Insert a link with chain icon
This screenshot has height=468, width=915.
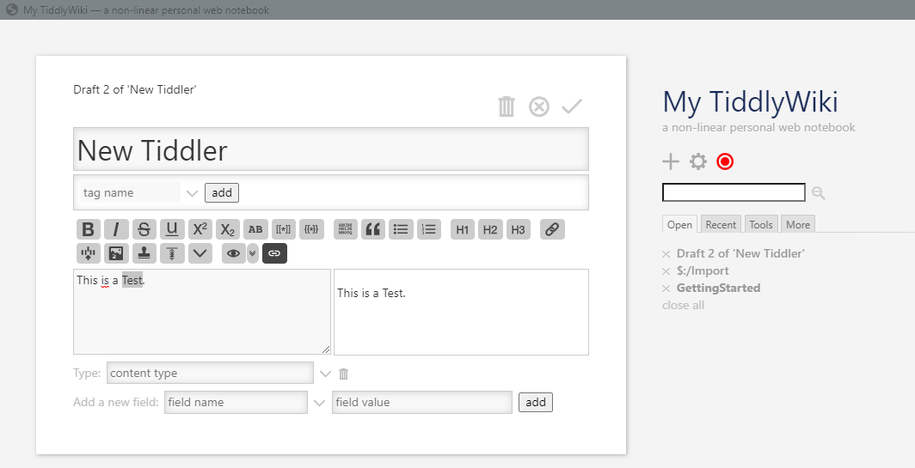(x=552, y=229)
